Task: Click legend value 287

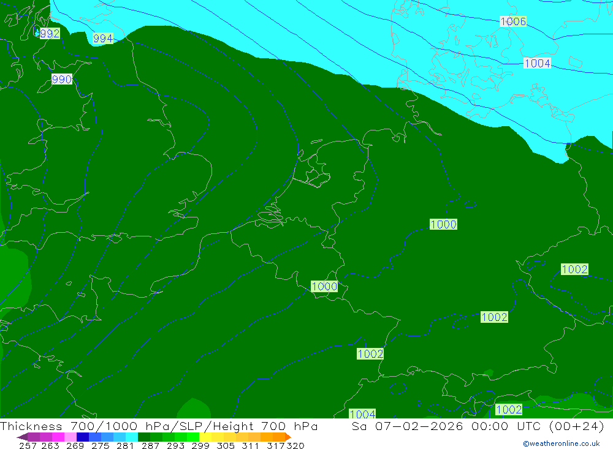Action: pos(151,445)
